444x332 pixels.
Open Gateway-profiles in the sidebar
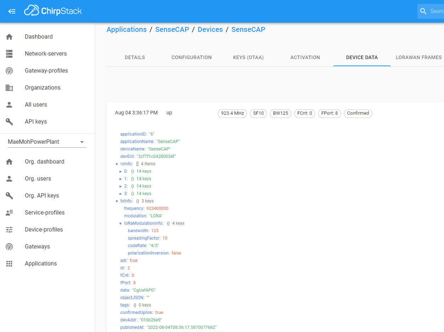[47, 71]
